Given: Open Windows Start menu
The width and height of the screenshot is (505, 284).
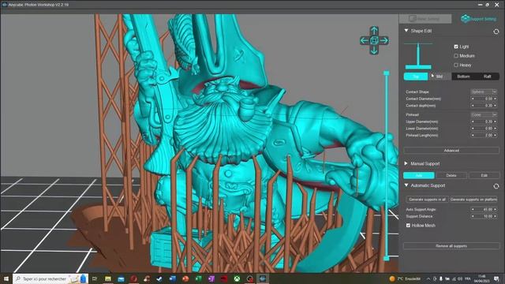Looking at the screenshot, I should (6, 278).
